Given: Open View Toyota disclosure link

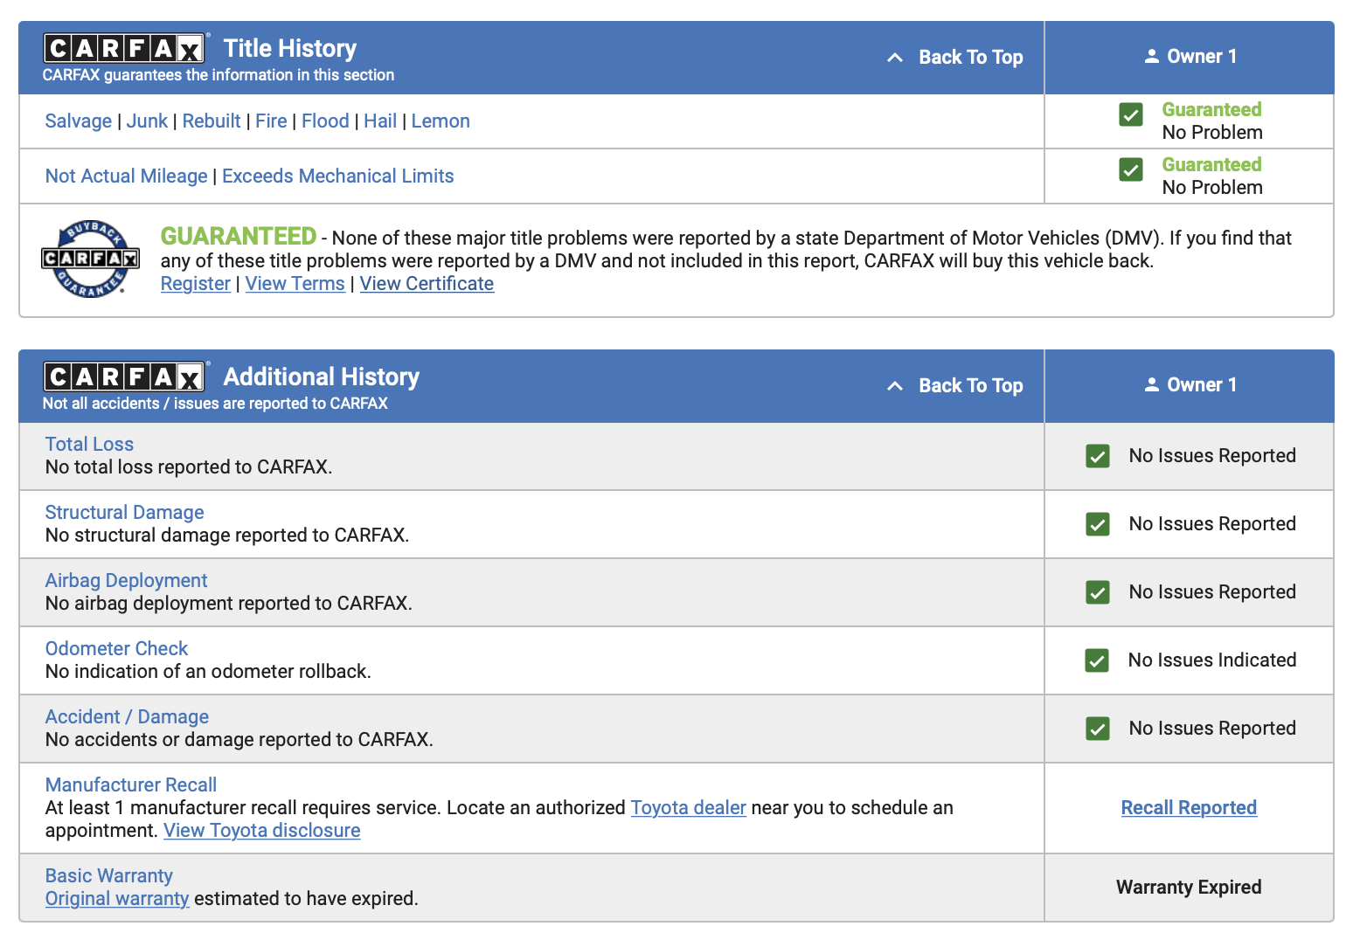Looking at the screenshot, I should 262,831.
